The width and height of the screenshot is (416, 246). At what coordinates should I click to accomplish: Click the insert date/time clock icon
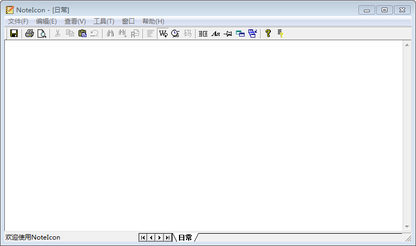[x=175, y=33]
